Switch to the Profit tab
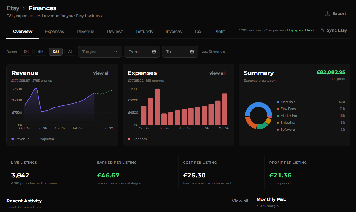The width and height of the screenshot is (356, 212). 220,31
